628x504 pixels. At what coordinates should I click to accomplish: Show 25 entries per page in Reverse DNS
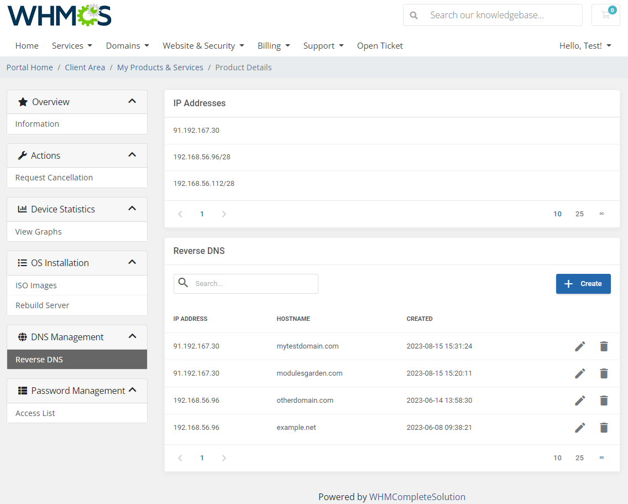(x=579, y=458)
